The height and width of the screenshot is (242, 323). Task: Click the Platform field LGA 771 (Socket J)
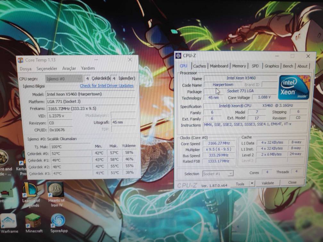[x=90, y=101]
